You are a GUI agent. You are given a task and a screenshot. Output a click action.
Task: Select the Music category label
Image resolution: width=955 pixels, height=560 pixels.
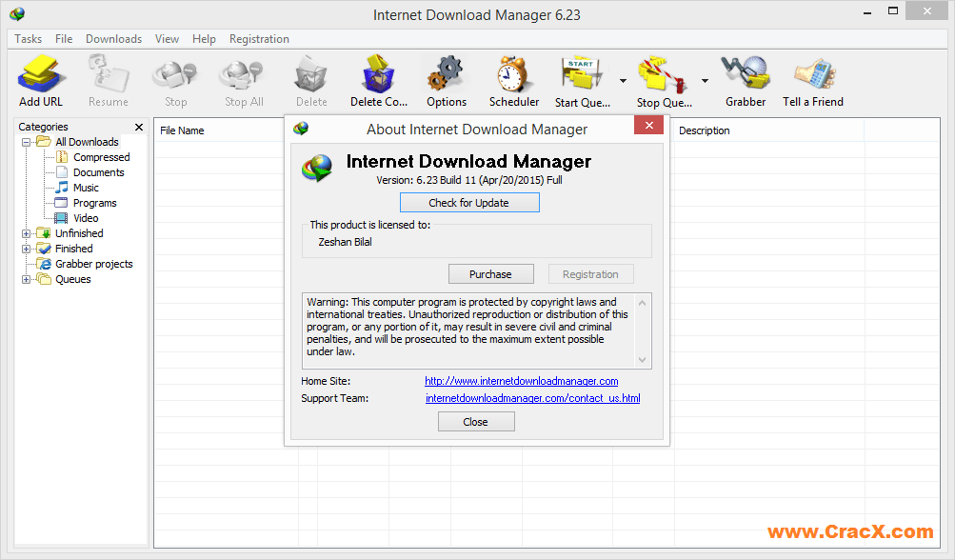coord(86,188)
